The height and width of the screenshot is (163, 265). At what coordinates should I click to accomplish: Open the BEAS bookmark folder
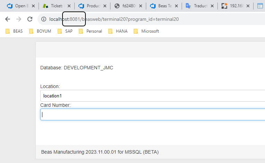14,31
